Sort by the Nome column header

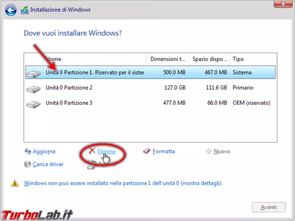click(x=95, y=59)
